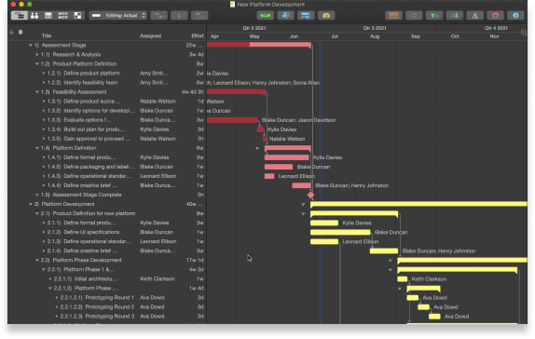
Task: Click the Publish to cloud upload icon
Action: [x=434, y=15]
